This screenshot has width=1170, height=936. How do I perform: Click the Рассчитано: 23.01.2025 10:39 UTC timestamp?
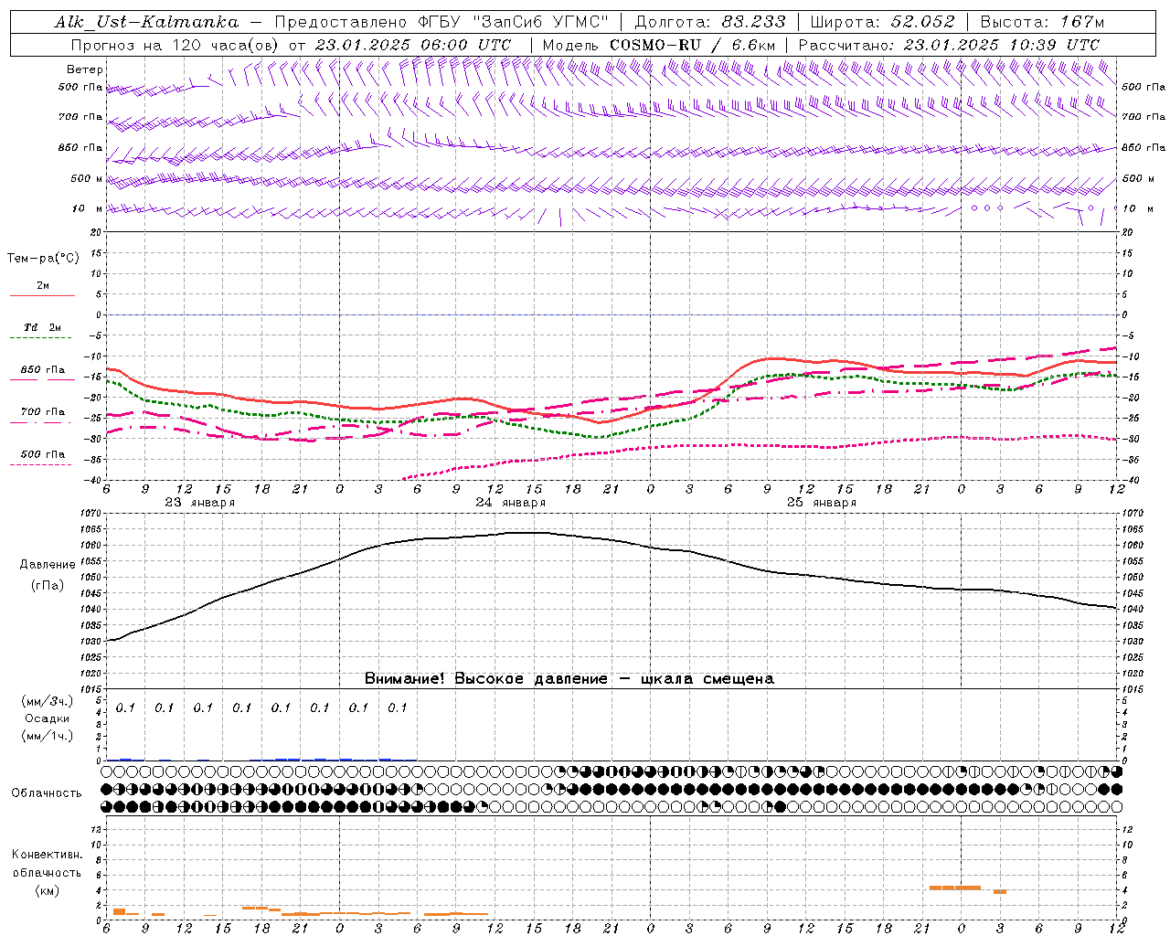tap(949, 45)
